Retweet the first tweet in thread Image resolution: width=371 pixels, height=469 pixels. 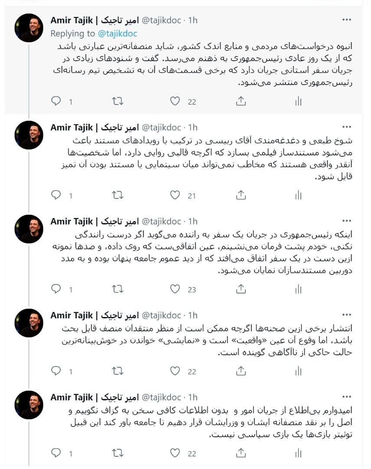tap(118, 101)
